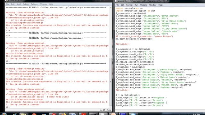The image size is (205, 115).
Task: Open the Edit menu in the pagerank.py editor
Action: [x=122, y=5]
